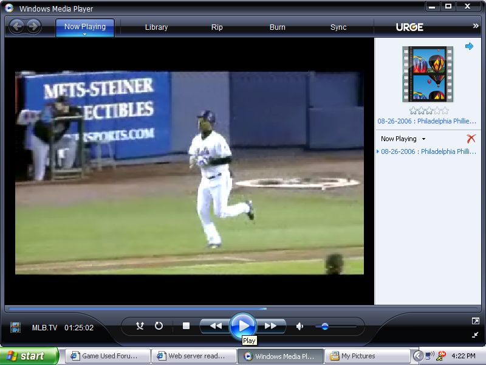
Task: Maximize the Windows Media Player window
Action: click(448, 7)
